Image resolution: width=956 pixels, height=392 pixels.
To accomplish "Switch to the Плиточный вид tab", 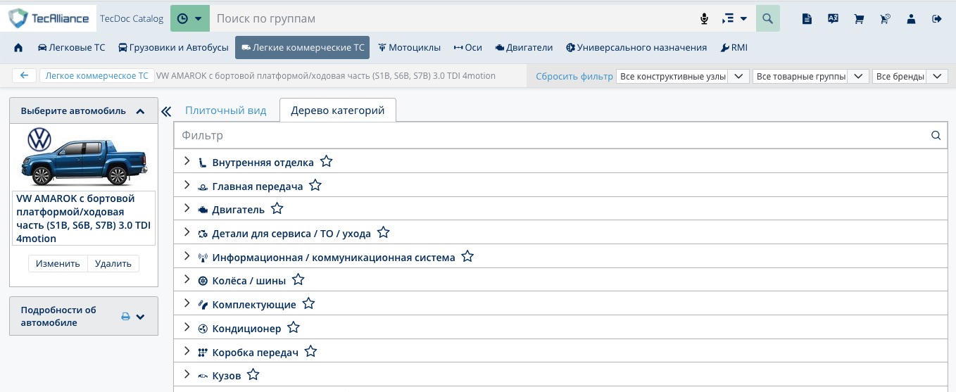I will pos(225,110).
